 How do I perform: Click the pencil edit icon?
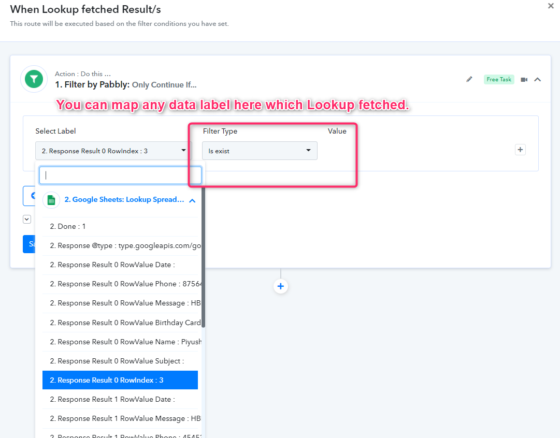(x=469, y=79)
